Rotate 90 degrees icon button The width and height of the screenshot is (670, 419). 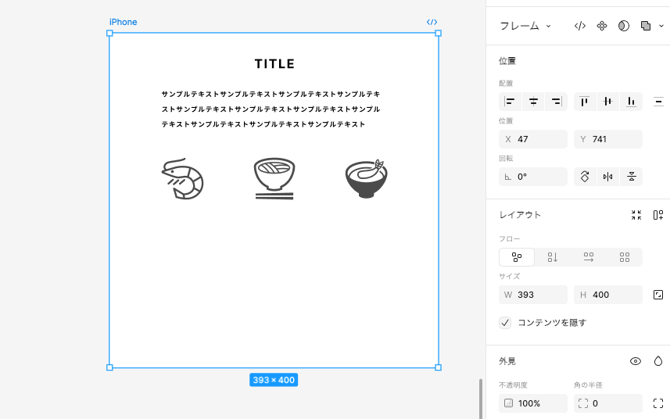(x=585, y=177)
